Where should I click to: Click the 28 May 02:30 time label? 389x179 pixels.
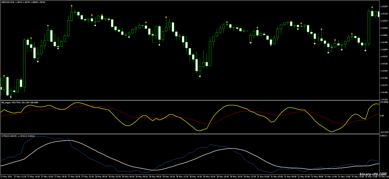click(x=114, y=177)
